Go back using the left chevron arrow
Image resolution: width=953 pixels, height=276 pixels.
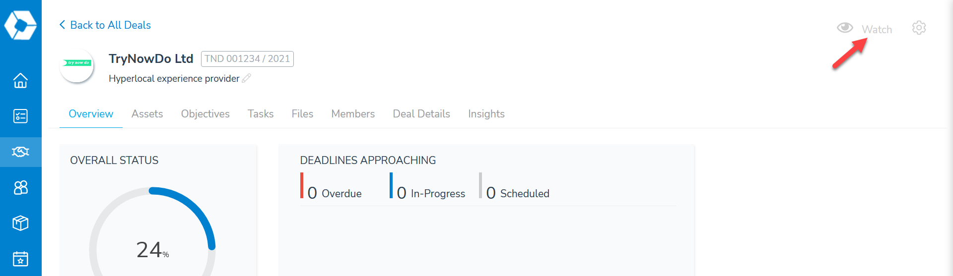(x=63, y=25)
